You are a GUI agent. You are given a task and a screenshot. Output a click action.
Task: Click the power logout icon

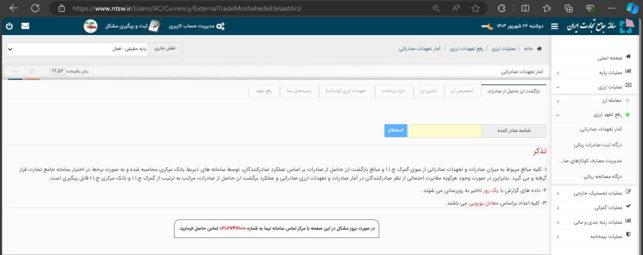(x=9, y=26)
